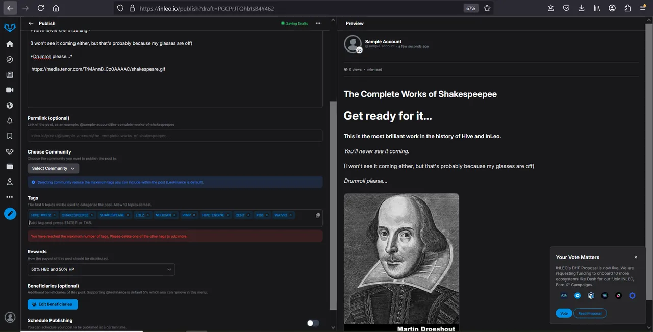This screenshot has width=653, height=332.
Task: Click the back arrow beside Publish
Action: click(x=31, y=23)
